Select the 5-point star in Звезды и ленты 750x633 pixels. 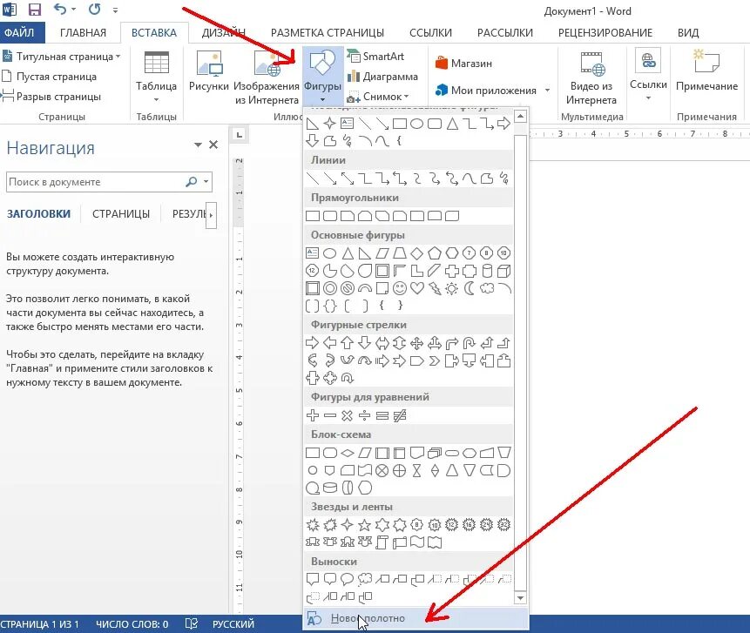pos(364,525)
